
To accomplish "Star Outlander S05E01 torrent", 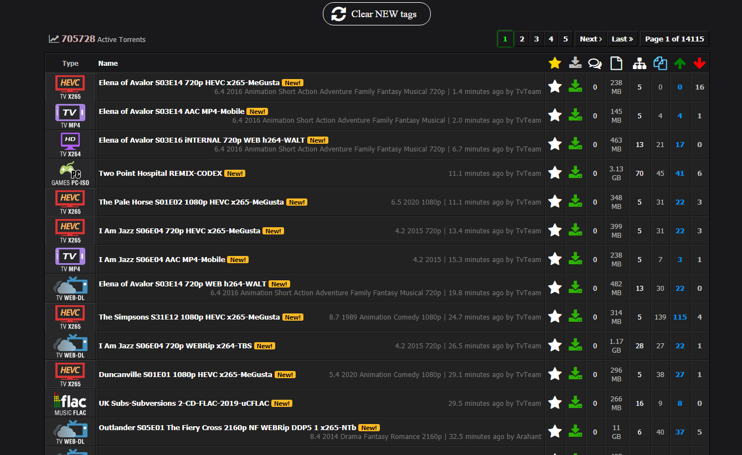I will click(x=555, y=431).
